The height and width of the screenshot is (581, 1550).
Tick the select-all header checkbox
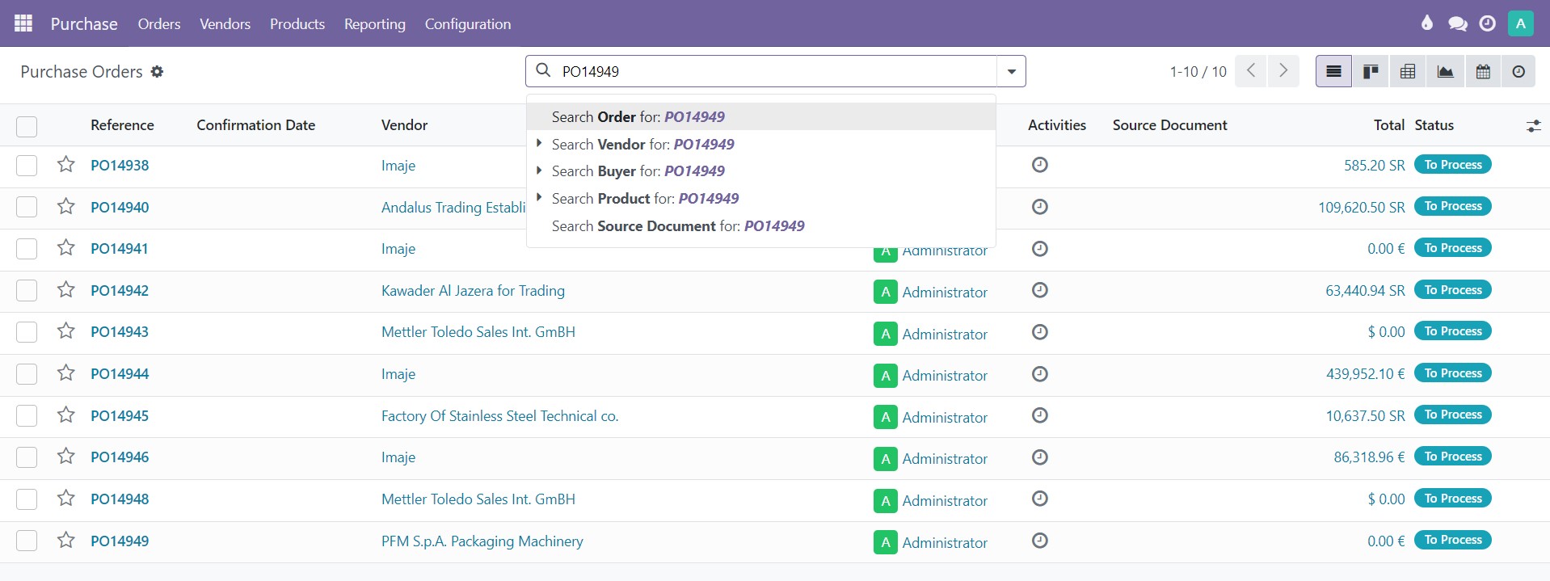click(27, 126)
